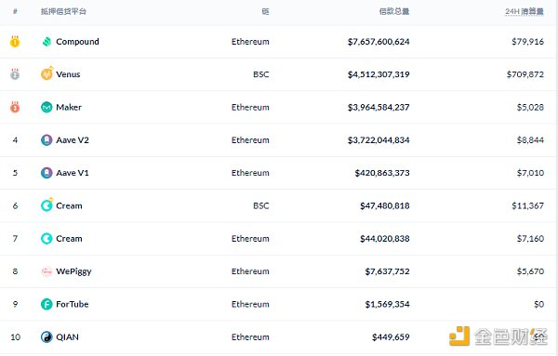The height and width of the screenshot is (356, 558).
Task: Click the Aave V1 logo icon
Action: point(46,173)
